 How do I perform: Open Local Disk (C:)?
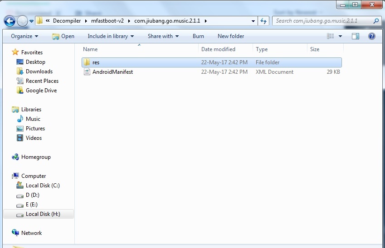pyautogui.click(x=43, y=186)
